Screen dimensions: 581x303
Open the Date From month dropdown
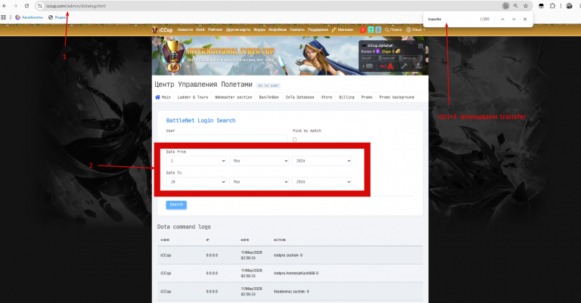coord(259,161)
